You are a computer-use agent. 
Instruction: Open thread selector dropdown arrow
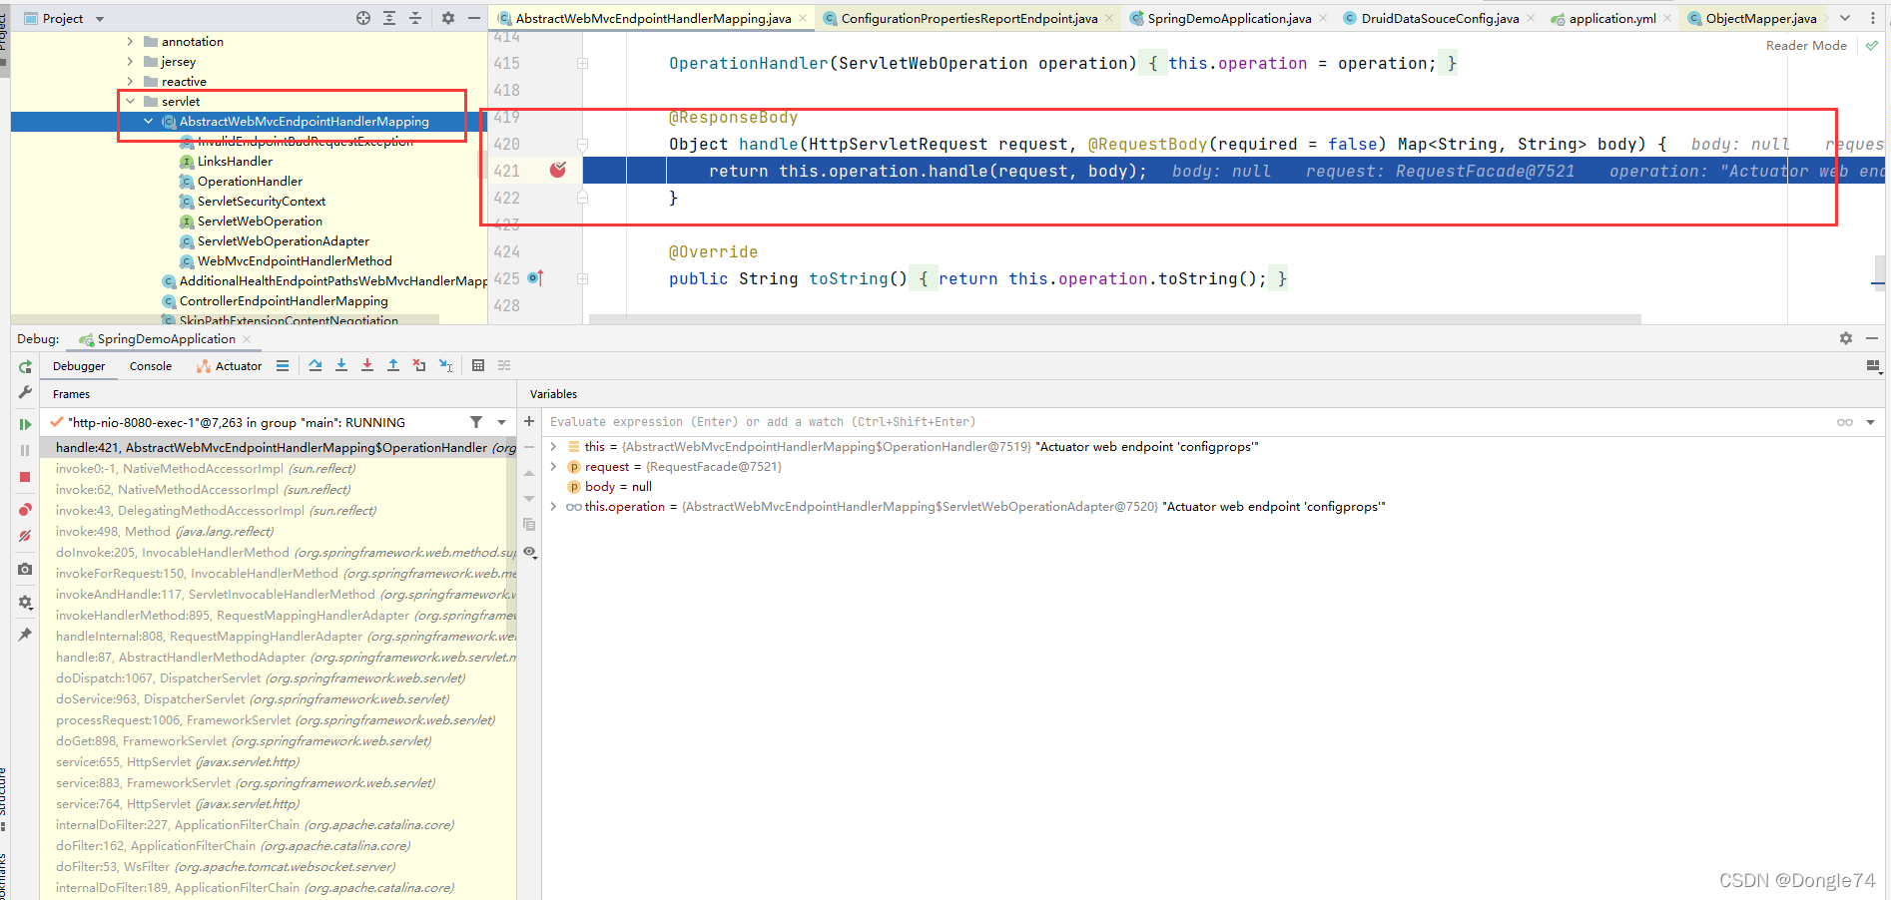[501, 422]
